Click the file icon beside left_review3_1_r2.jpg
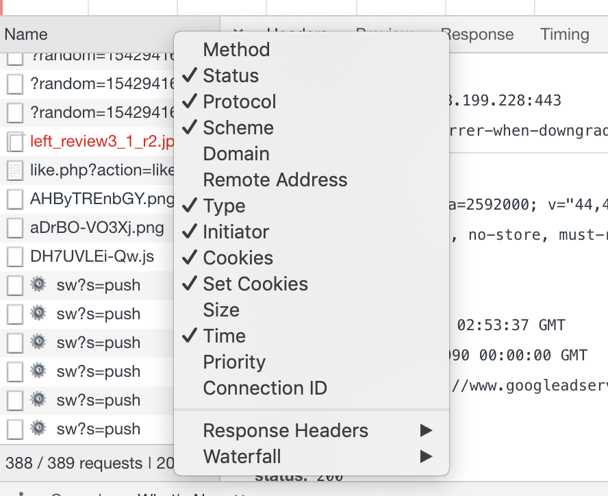The height and width of the screenshot is (496, 608). 15,142
